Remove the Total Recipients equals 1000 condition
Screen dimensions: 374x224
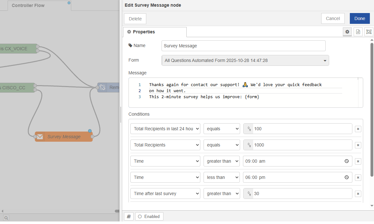click(x=358, y=145)
